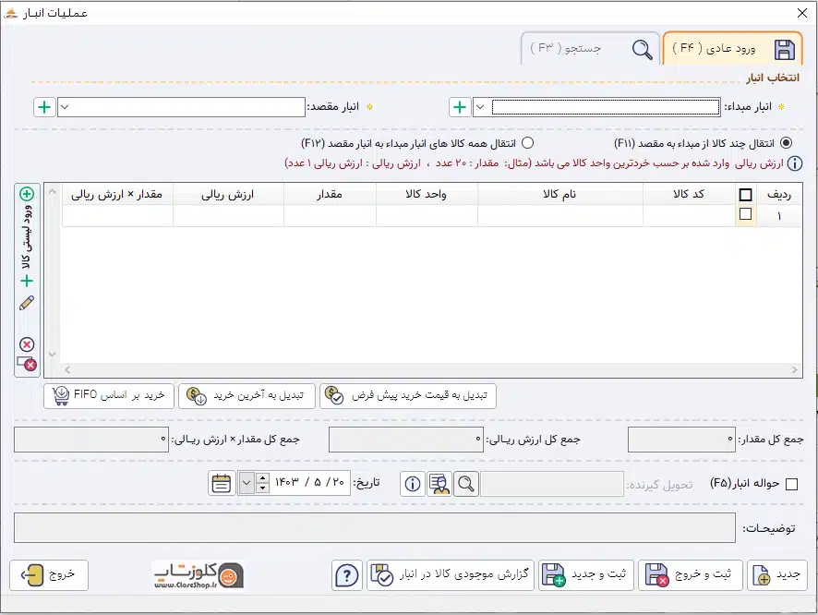Click the green plus add-row icon in sidebar
Viewport: 818px width, 615px height.
click(x=27, y=281)
